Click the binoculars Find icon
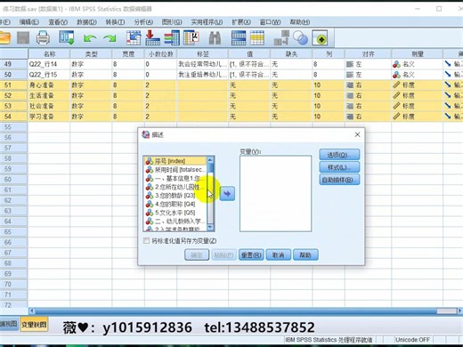This screenshot has width=463, height=347. click(x=215, y=38)
